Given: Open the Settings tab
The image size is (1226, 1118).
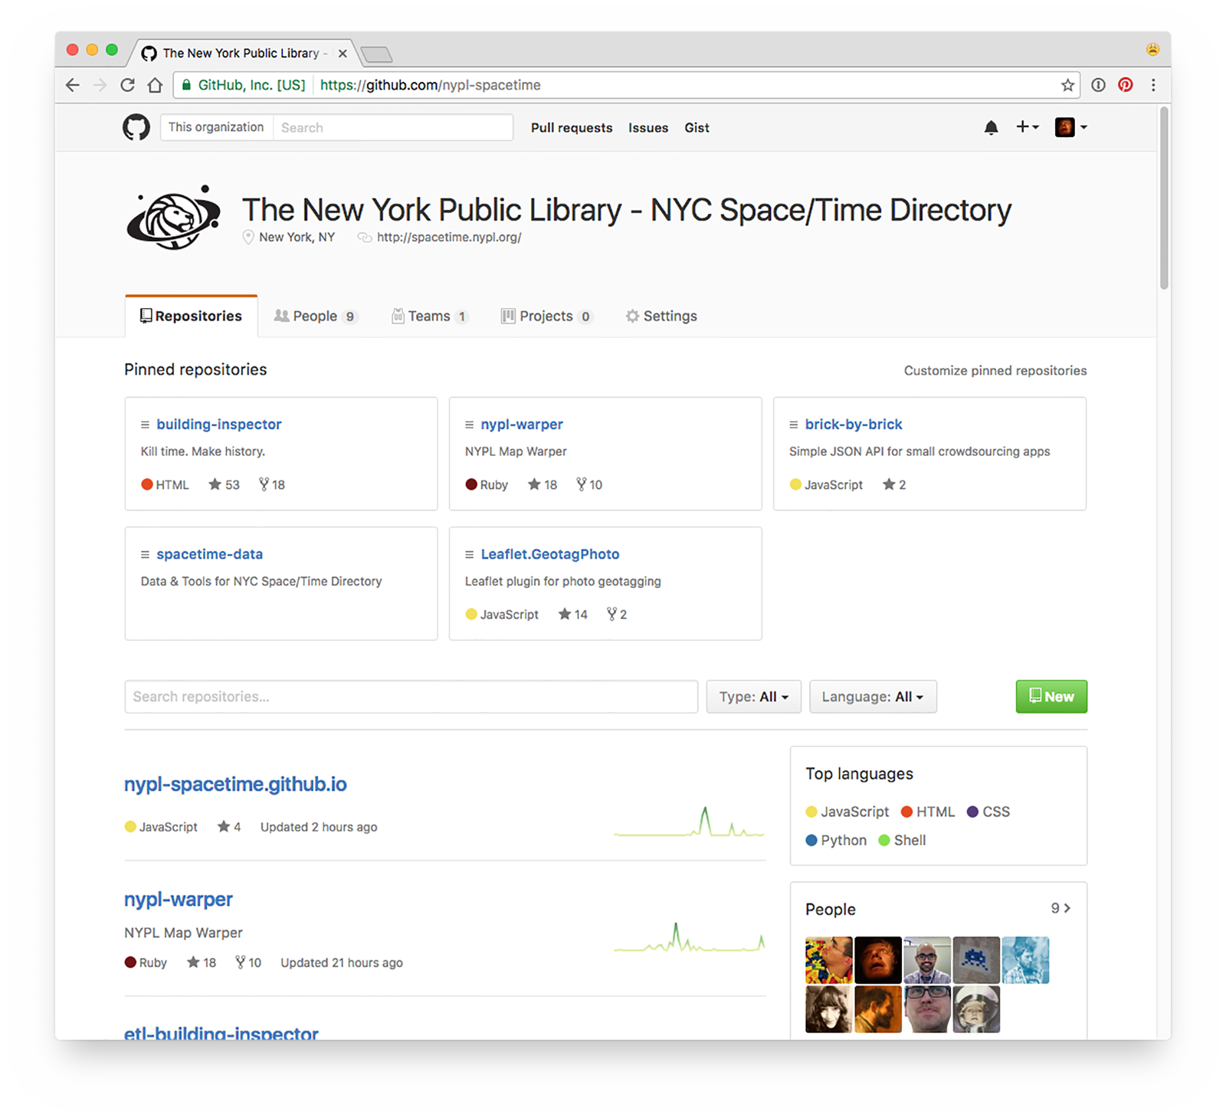Looking at the screenshot, I should click(661, 316).
